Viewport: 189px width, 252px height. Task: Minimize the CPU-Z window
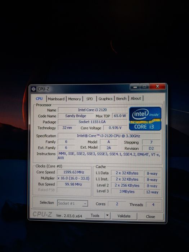click(x=135, y=87)
